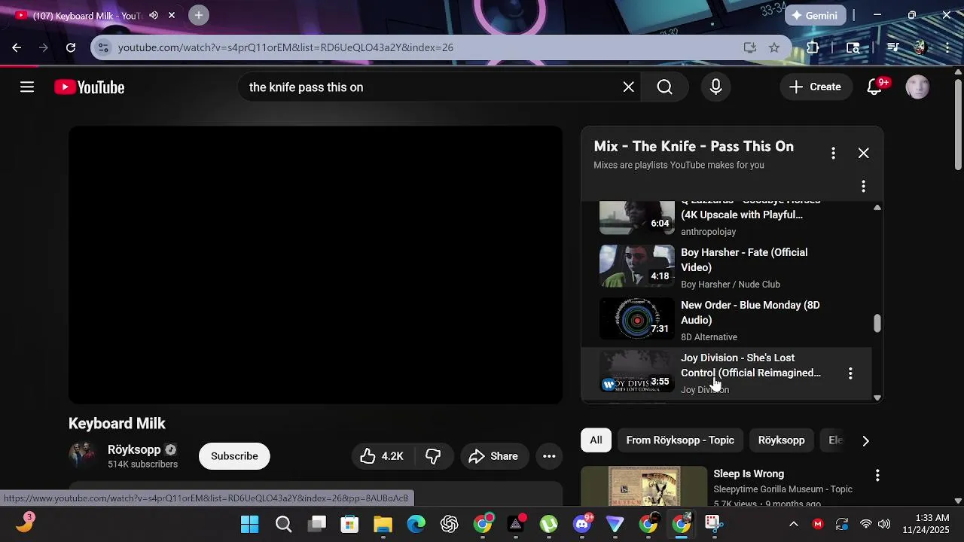
Task: Open options for Sleep Is Wrong video
Action: 877,476
